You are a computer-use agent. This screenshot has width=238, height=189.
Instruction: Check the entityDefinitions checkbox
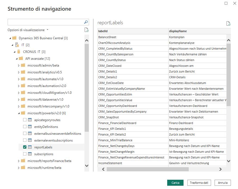click(x=25, y=127)
